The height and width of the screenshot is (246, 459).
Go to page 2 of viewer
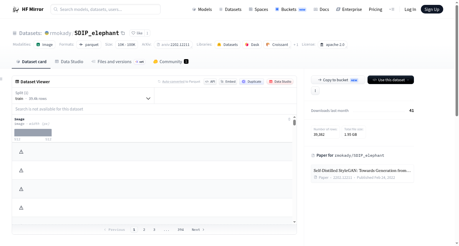(x=144, y=230)
